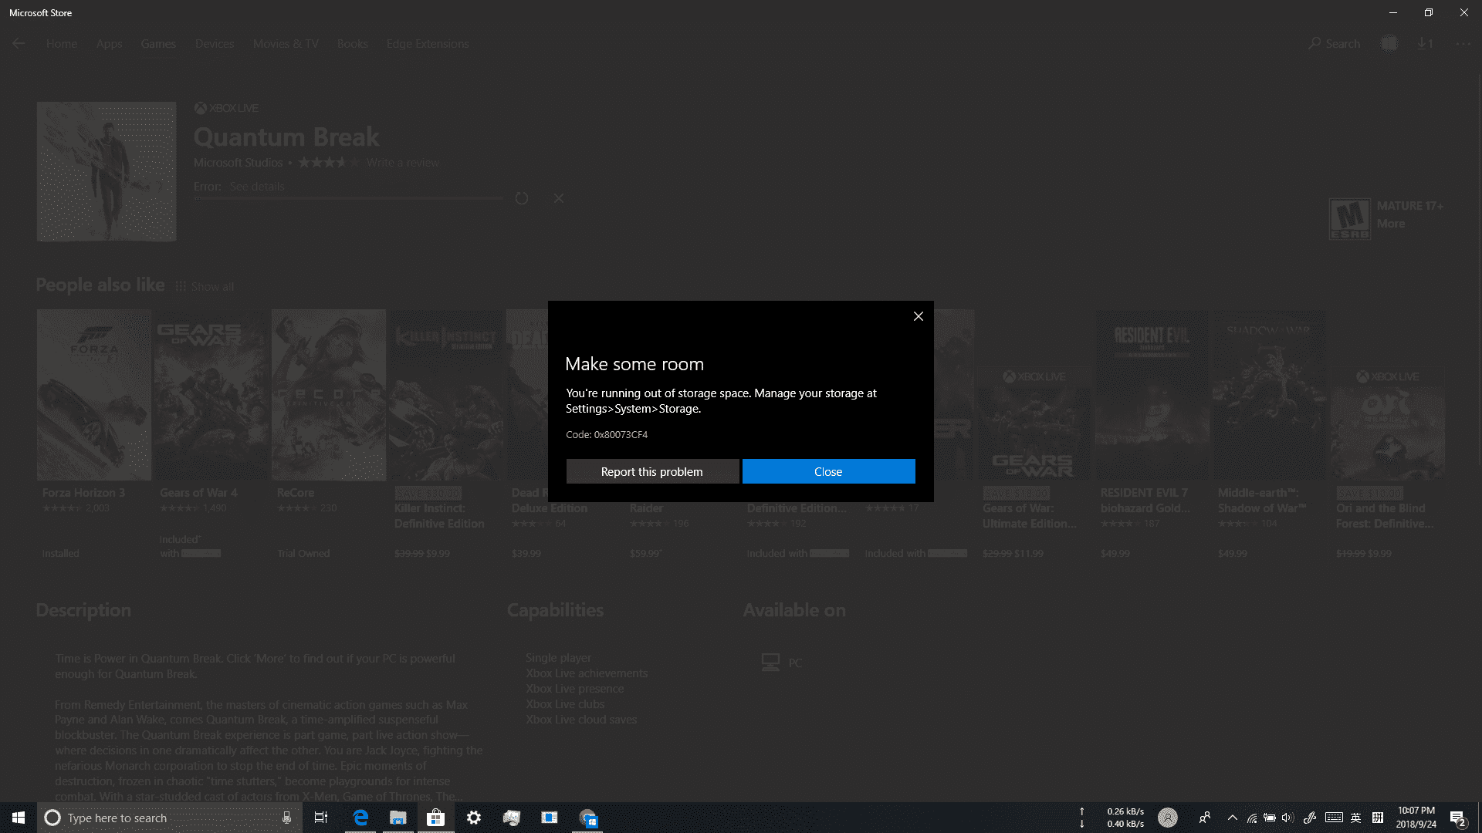The width and height of the screenshot is (1482, 833).
Task: Open File Explorer from the taskbar
Action: pos(398,818)
